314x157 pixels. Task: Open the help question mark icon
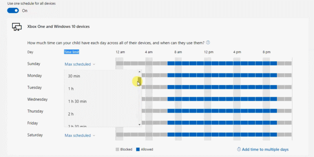point(208,43)
